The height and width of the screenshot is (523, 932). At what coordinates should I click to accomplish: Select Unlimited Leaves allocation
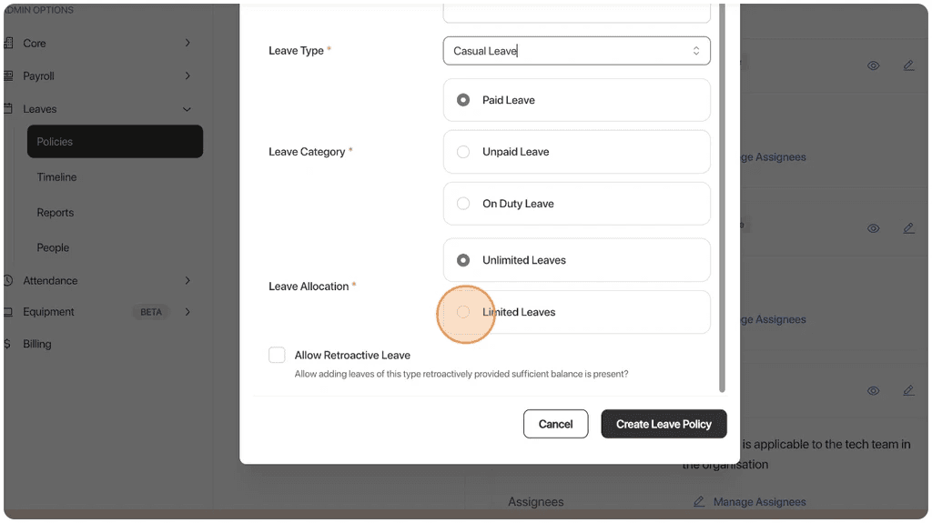pyautogui.click(x=576, y=260)
